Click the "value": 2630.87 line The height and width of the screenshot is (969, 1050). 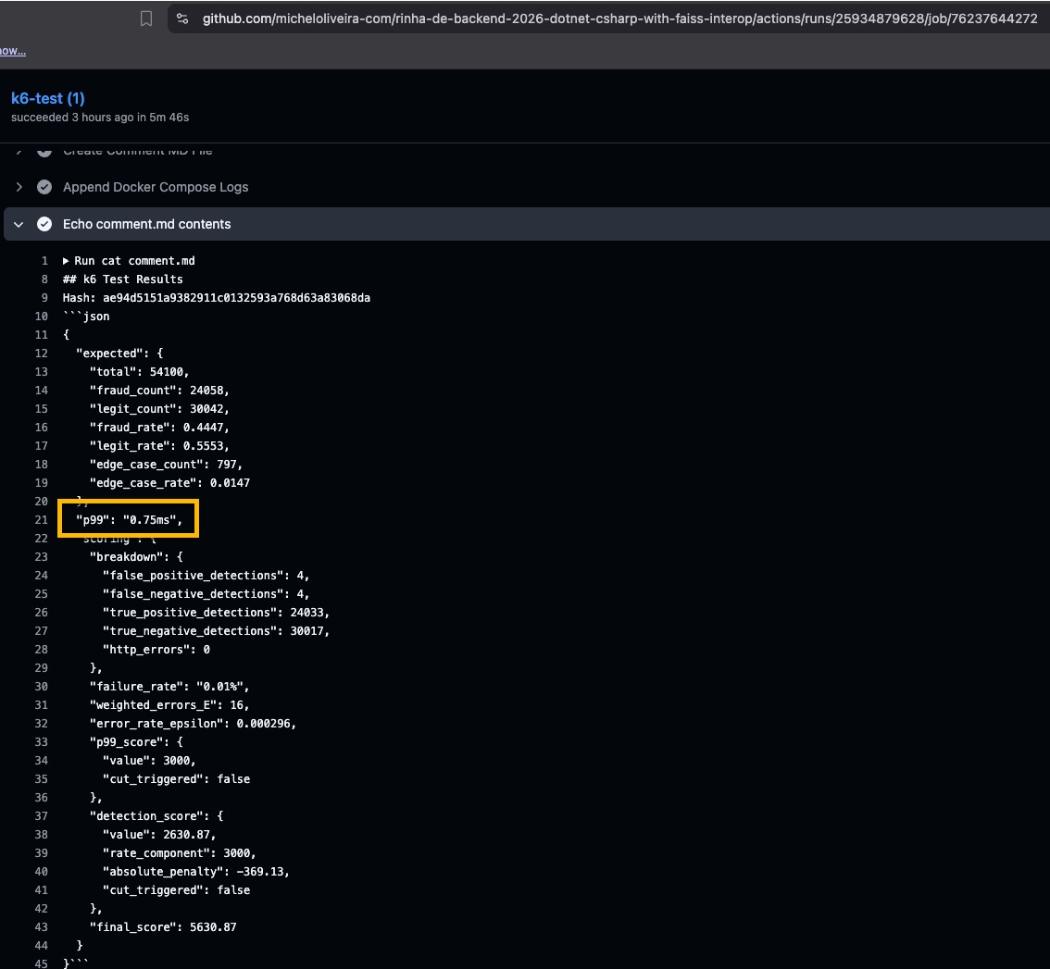click(x=159, y=835)
